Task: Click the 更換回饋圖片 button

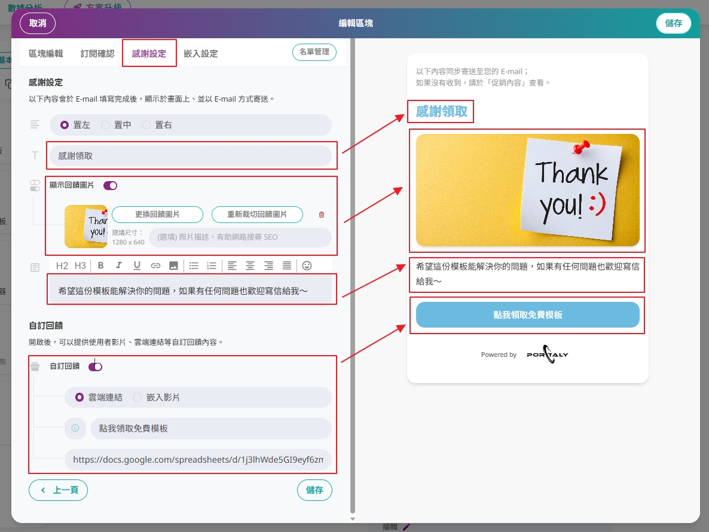Action: pyautogui.click(x=157, y=214)
